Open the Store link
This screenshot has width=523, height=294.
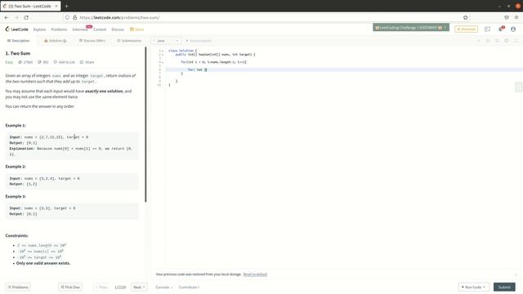(137, 29)
